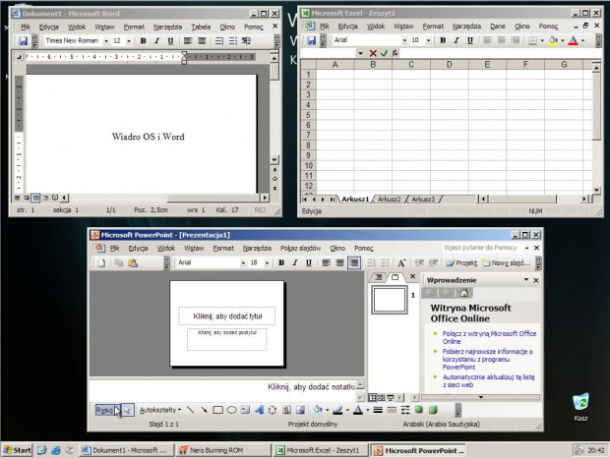Click the Dash Style icon in PowerPoint

392,410
